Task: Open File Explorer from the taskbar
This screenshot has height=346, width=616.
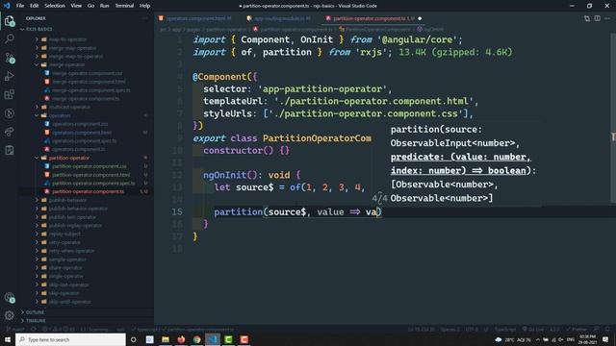Action: tap(166, 339)
